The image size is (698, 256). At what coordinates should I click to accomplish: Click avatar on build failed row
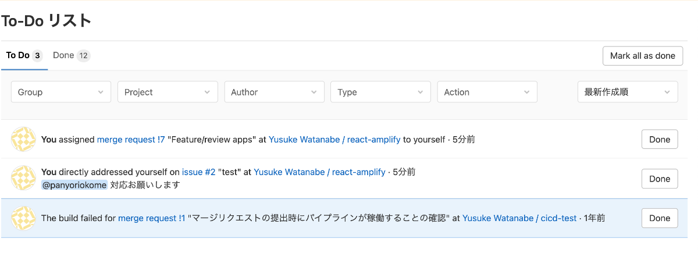(23, 218)
